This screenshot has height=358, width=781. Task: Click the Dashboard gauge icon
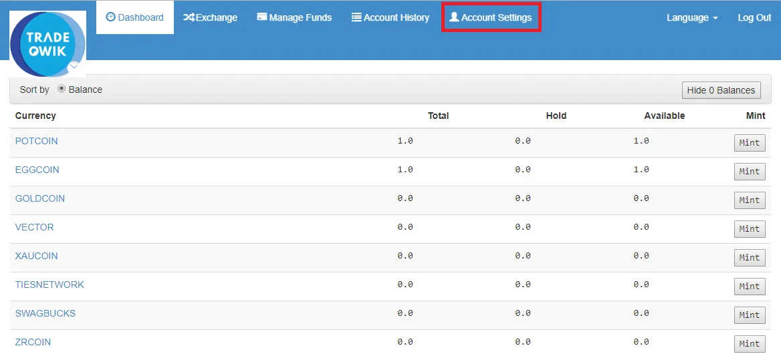click(x=110, y=17)
